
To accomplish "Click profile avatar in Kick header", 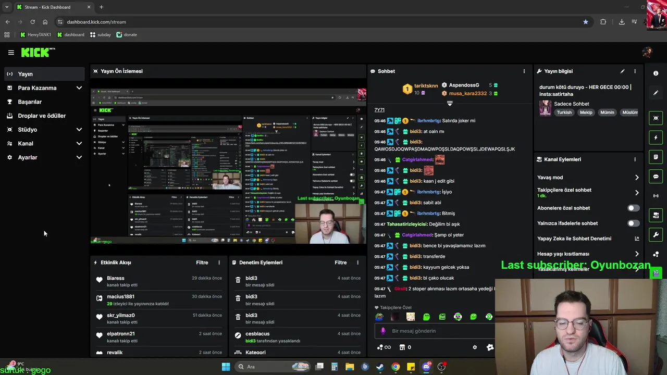I will click(647, 52).
